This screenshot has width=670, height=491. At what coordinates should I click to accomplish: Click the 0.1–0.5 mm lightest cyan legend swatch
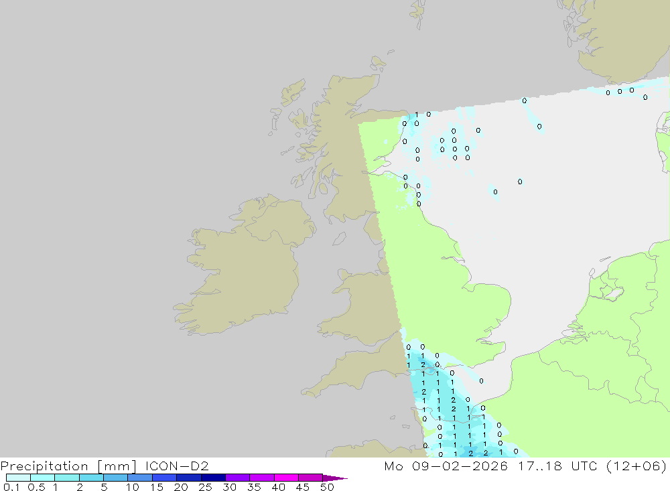point(18,478)
